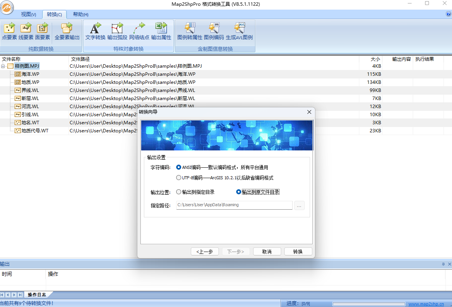Click the 取消 button in wizard

coord(267,252)
